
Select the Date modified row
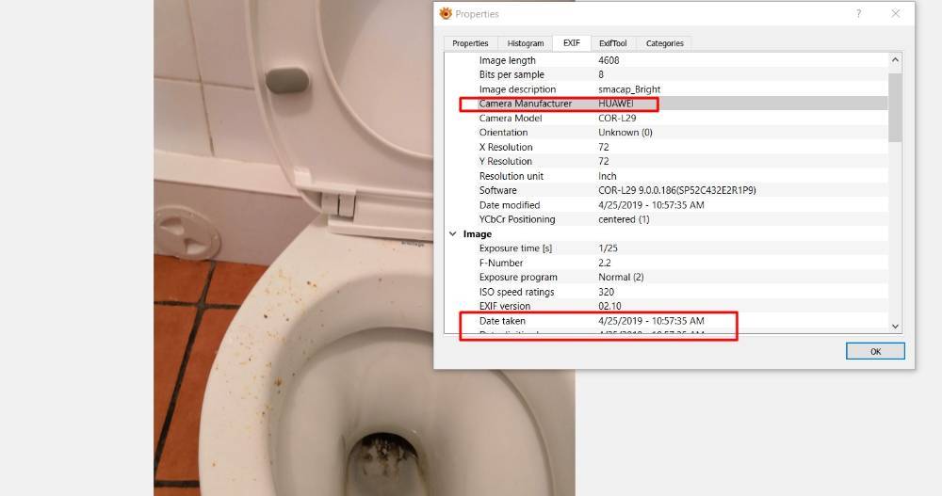(x=666, y=205)
